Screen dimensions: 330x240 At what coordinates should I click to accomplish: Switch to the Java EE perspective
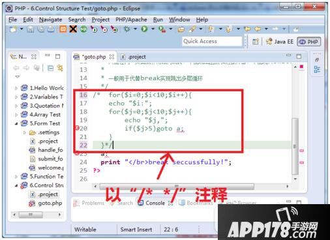pyautogui.click(x=280, y=42)
